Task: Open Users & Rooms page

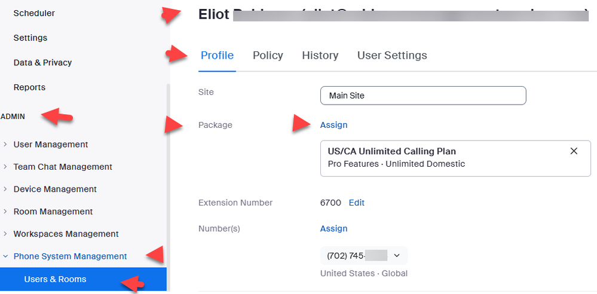Action: click(55, 279)
